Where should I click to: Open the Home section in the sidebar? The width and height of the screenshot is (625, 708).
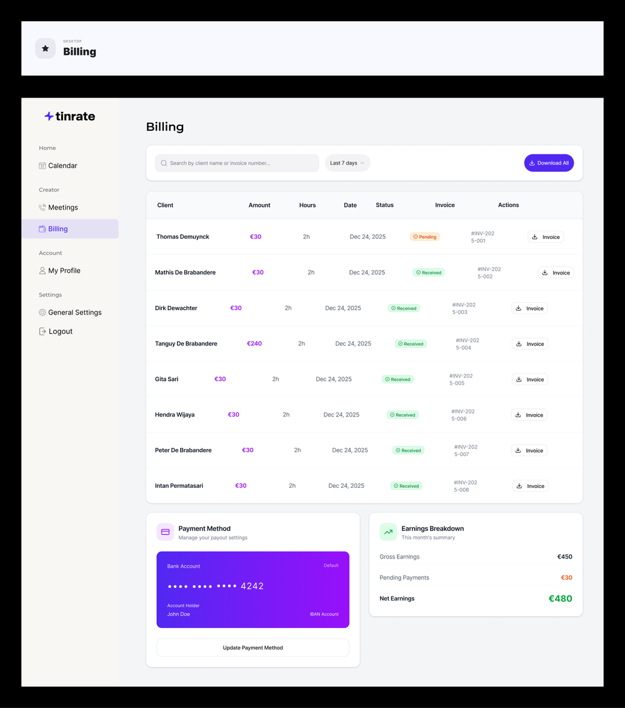pos(47,148)
